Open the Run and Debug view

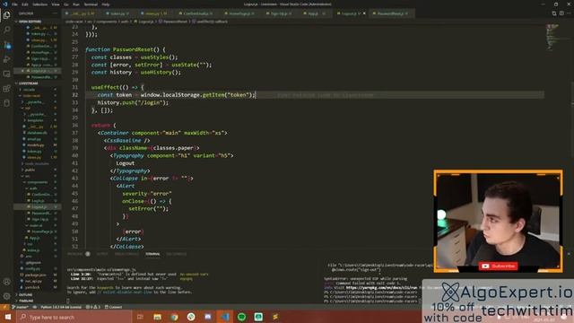pos(7,59)
